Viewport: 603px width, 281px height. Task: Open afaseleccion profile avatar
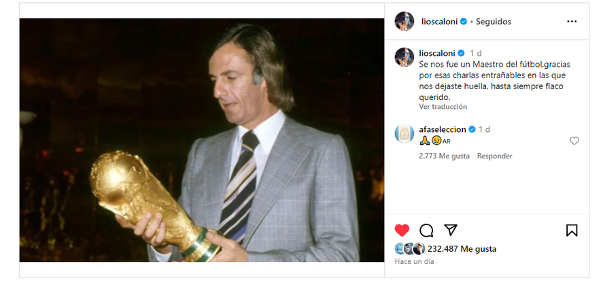pos(404,133)
